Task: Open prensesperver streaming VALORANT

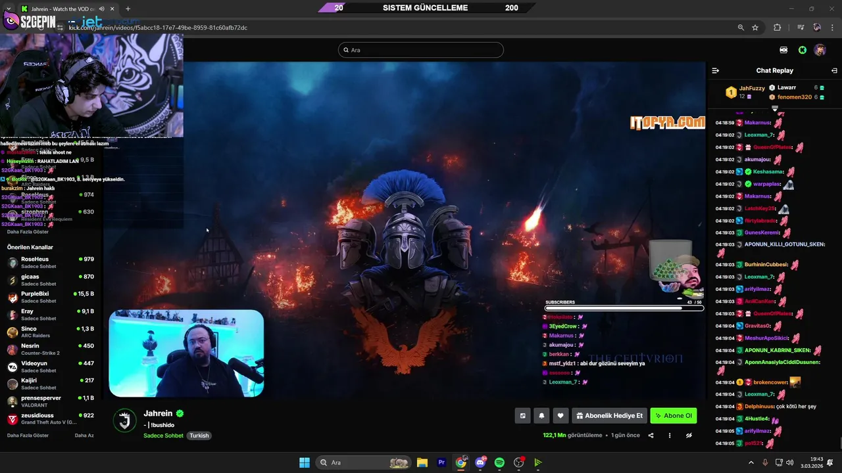Action: click(51, 401)
